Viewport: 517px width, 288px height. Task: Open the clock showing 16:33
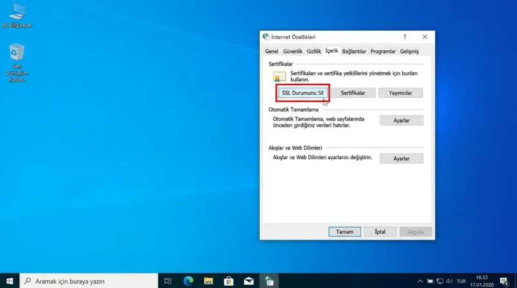[481, 281]
